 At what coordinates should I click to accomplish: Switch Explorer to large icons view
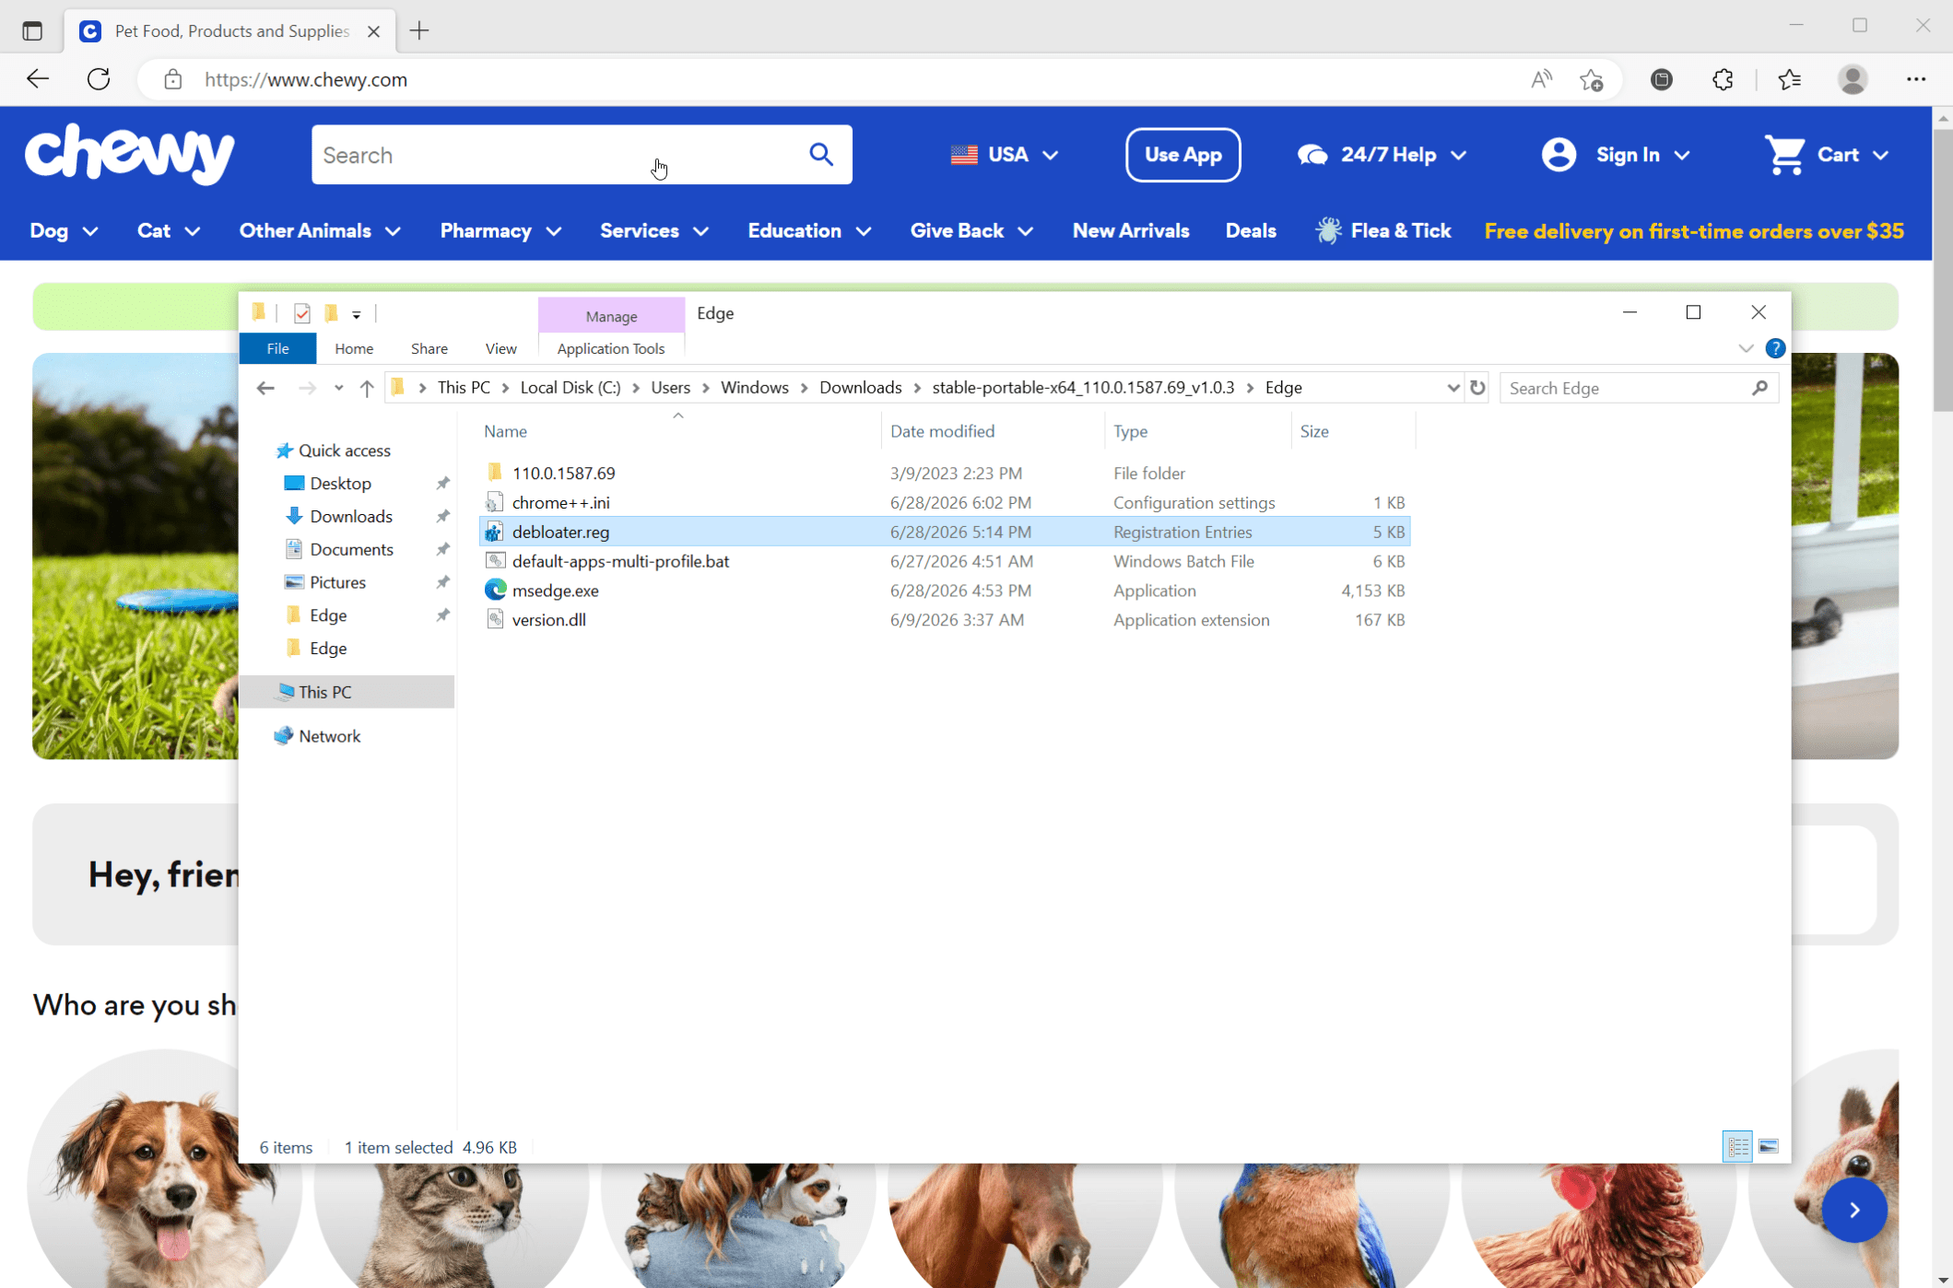click(1769, 1146)
